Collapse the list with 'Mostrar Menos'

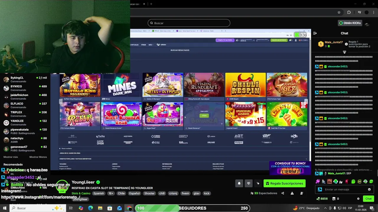click(x=38, y=157)
